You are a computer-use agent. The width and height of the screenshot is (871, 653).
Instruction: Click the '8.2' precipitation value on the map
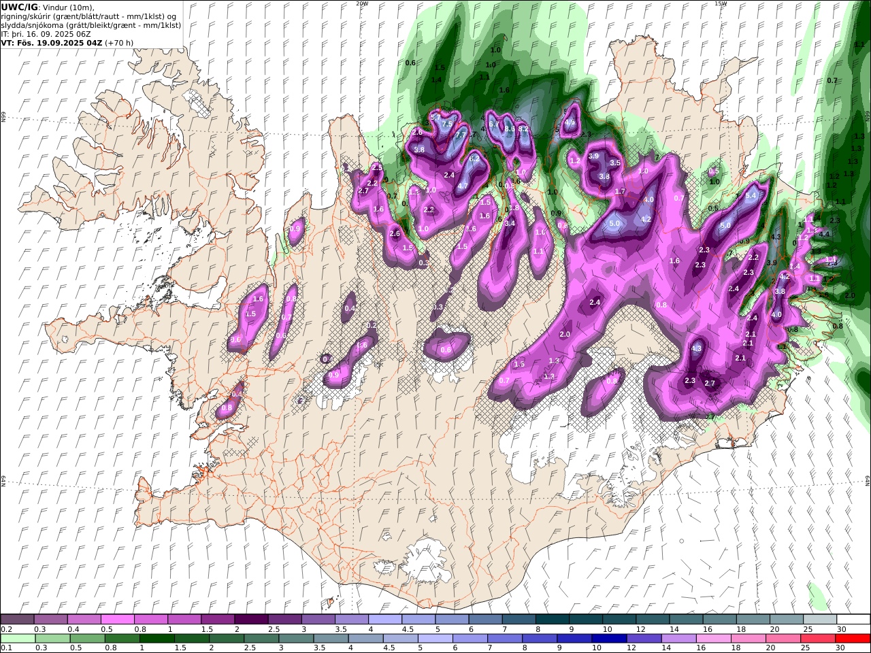[523, 128]
